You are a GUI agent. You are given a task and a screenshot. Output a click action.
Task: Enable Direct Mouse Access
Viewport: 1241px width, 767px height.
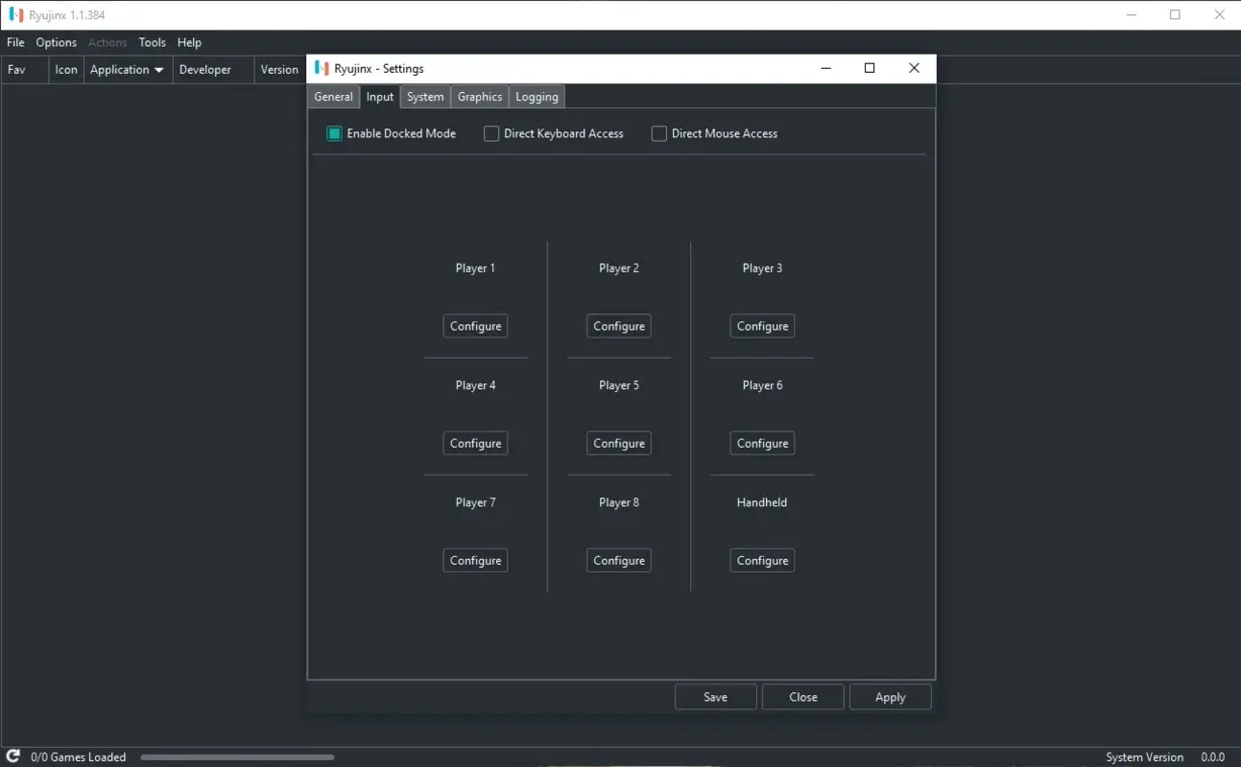(x=659, y=133)
